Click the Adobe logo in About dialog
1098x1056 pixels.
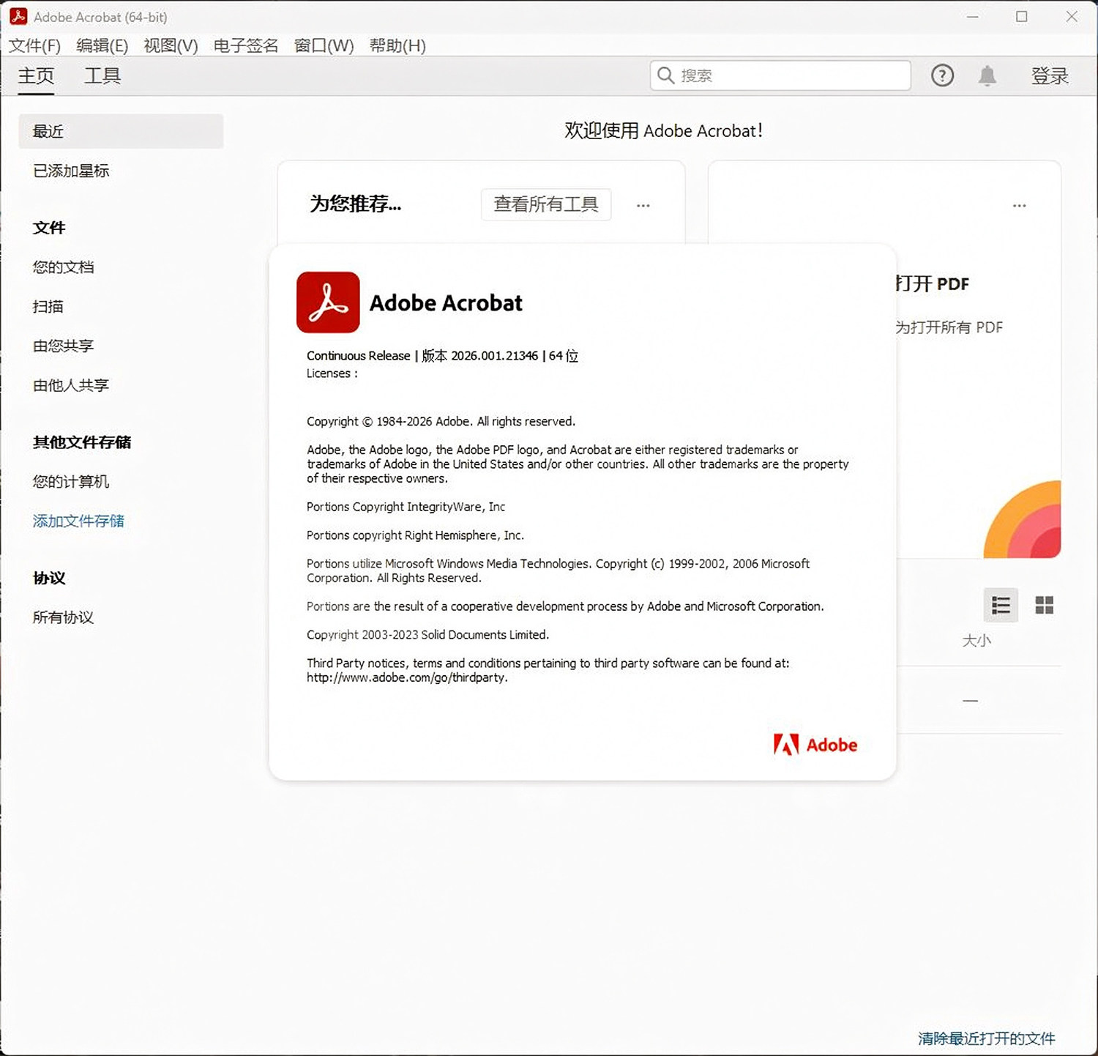tap(815, 745)
